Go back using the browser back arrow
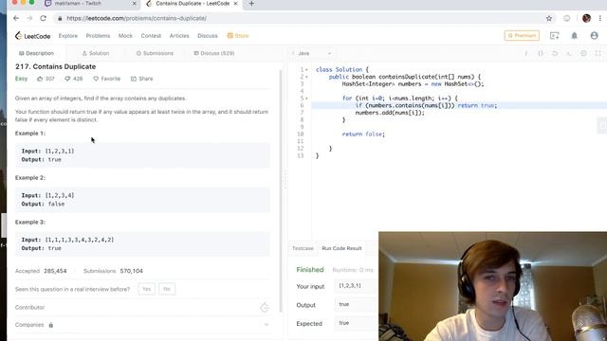Screen dimensions: 607x341 tap(16, 18)
